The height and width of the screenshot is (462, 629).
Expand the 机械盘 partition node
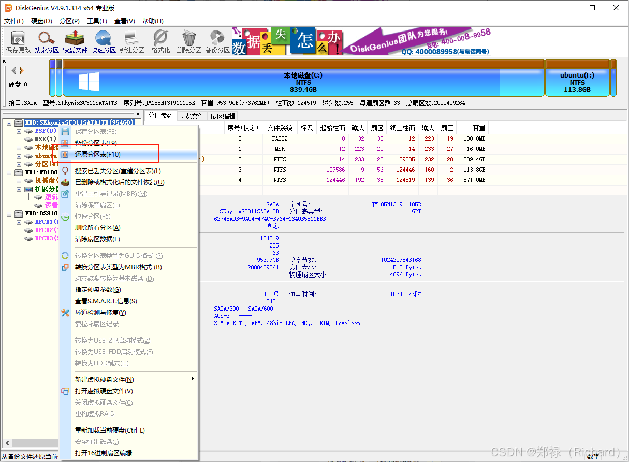click(x=19, y=180)
